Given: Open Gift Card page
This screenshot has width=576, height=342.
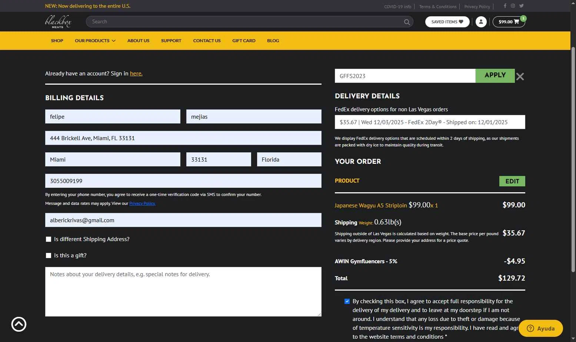Looking at the screenshot, I should click(244, 41).
